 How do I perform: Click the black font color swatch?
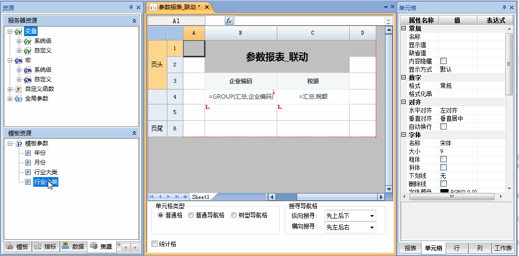pos(444,192)
